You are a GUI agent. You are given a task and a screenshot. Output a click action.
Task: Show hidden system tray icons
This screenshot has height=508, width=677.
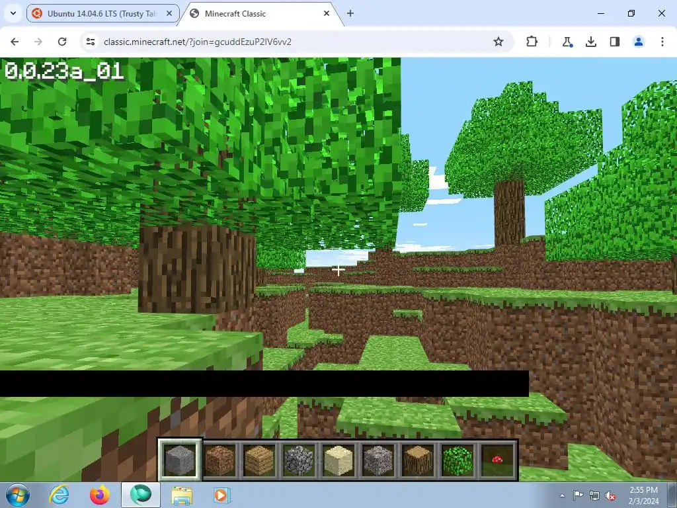tap(562, 495)
